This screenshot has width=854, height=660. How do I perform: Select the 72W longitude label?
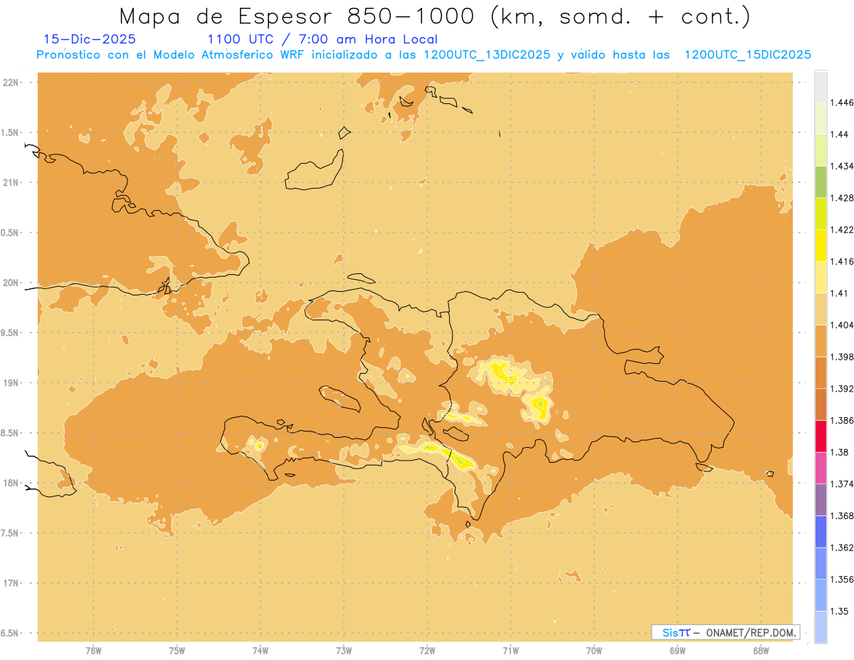coord(427,651)
